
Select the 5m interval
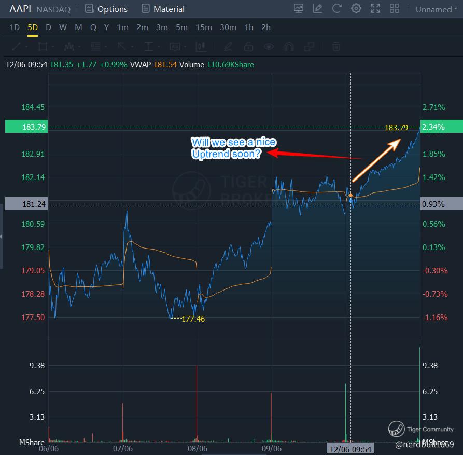(181, 27)
